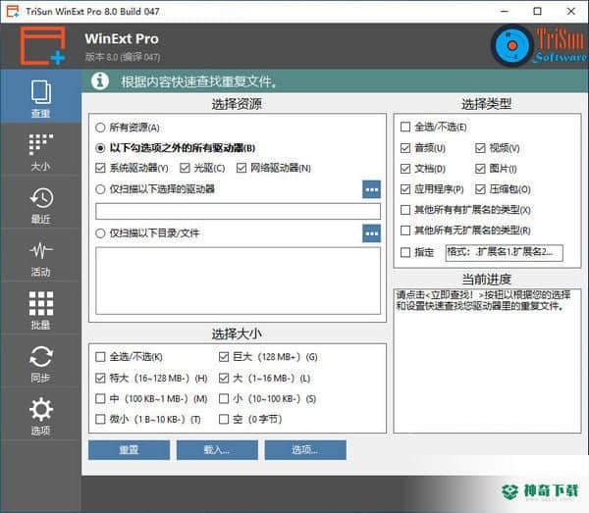This screenshot has height=513, width=589.
Task: Click the selected drives text field
Action: pos(238,211)
